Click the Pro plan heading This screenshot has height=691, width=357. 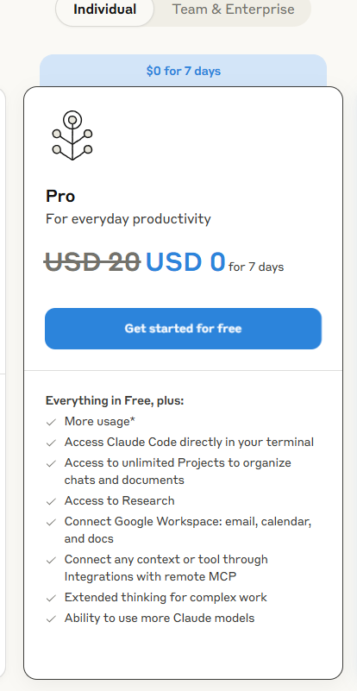click(60, 196)
